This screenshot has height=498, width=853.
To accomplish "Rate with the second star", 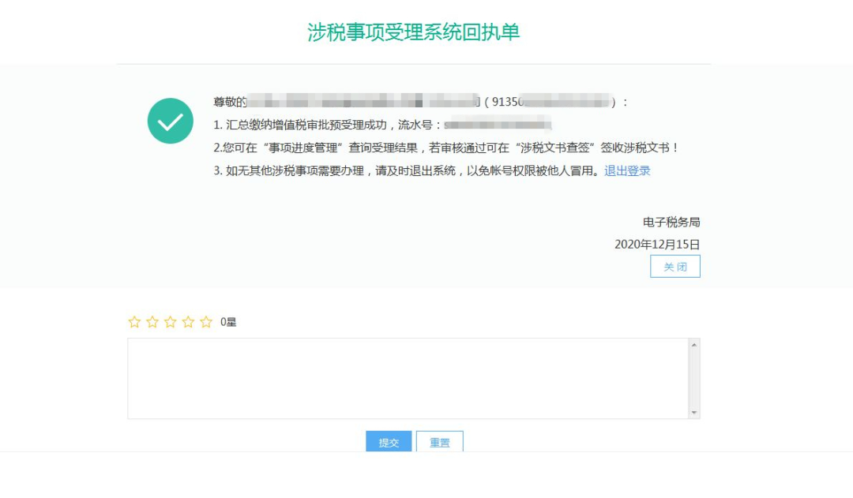I will tap(152, 322).
